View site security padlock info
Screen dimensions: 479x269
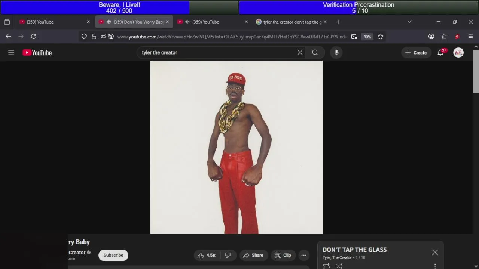94,37
